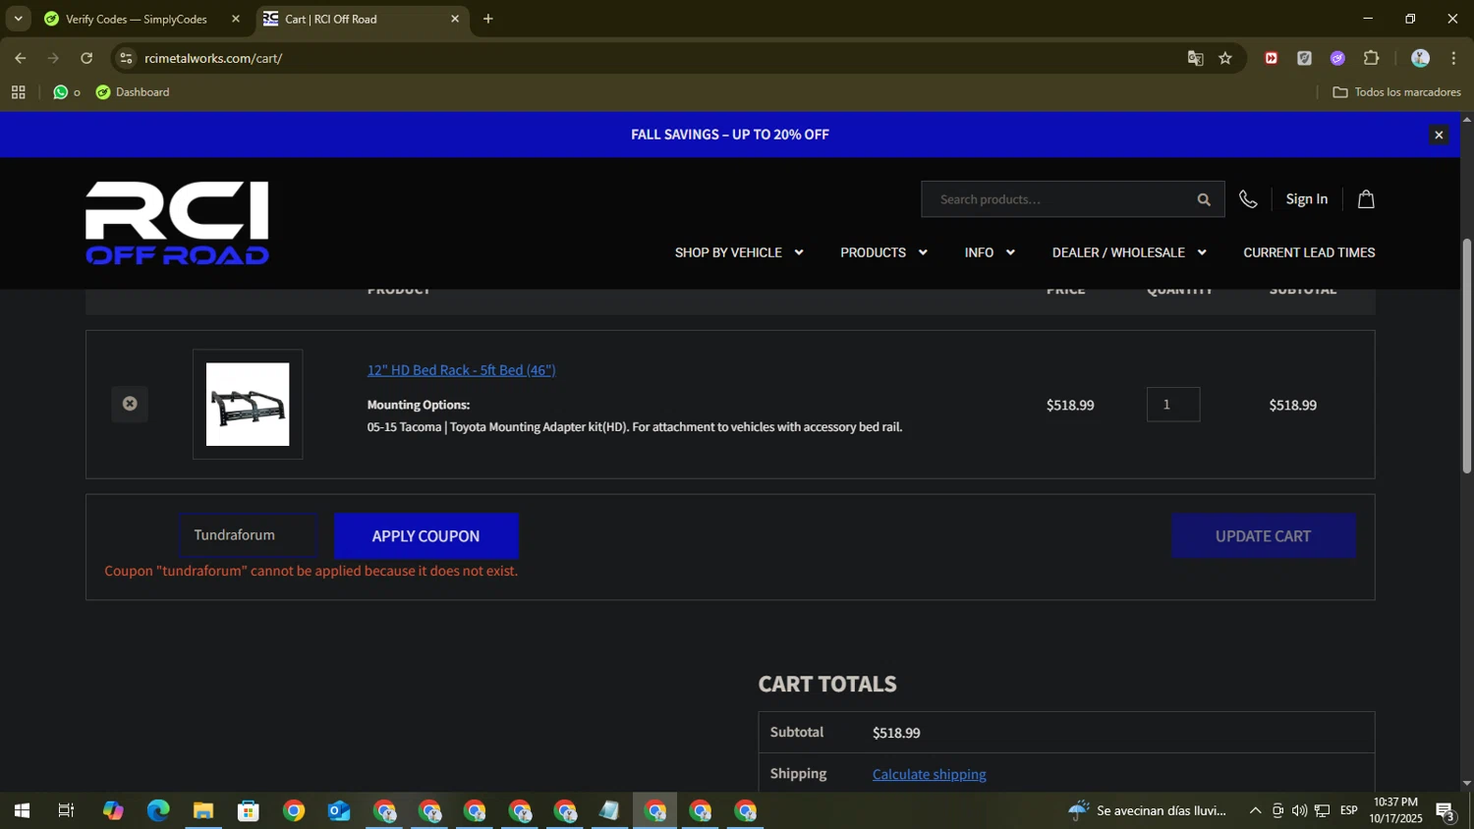Viewport: 1474px width, 829px height.
Task: Click the RCI Off Road logo
Action: pyautogui.click(x=177, y=223)
